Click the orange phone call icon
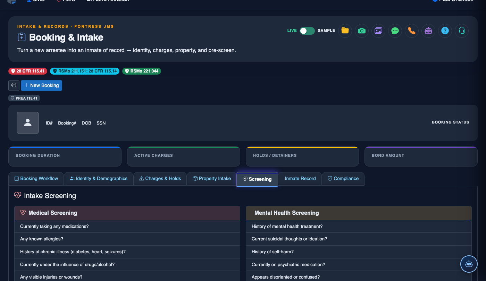 point(412,31)
